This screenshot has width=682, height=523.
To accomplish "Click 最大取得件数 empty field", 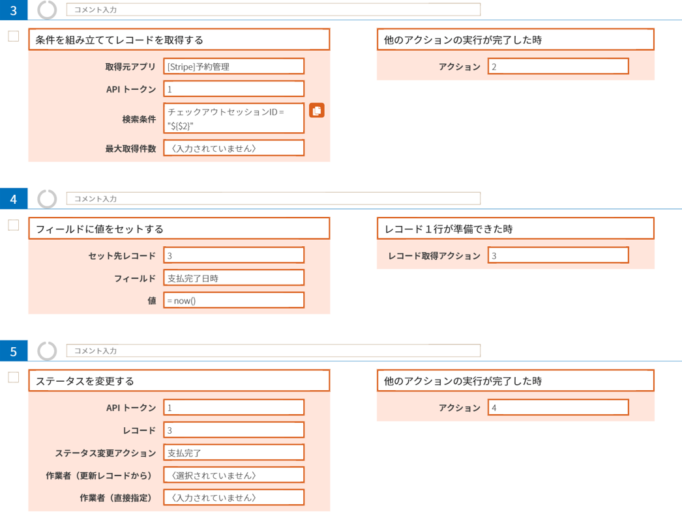I will [x=233, y=148].
